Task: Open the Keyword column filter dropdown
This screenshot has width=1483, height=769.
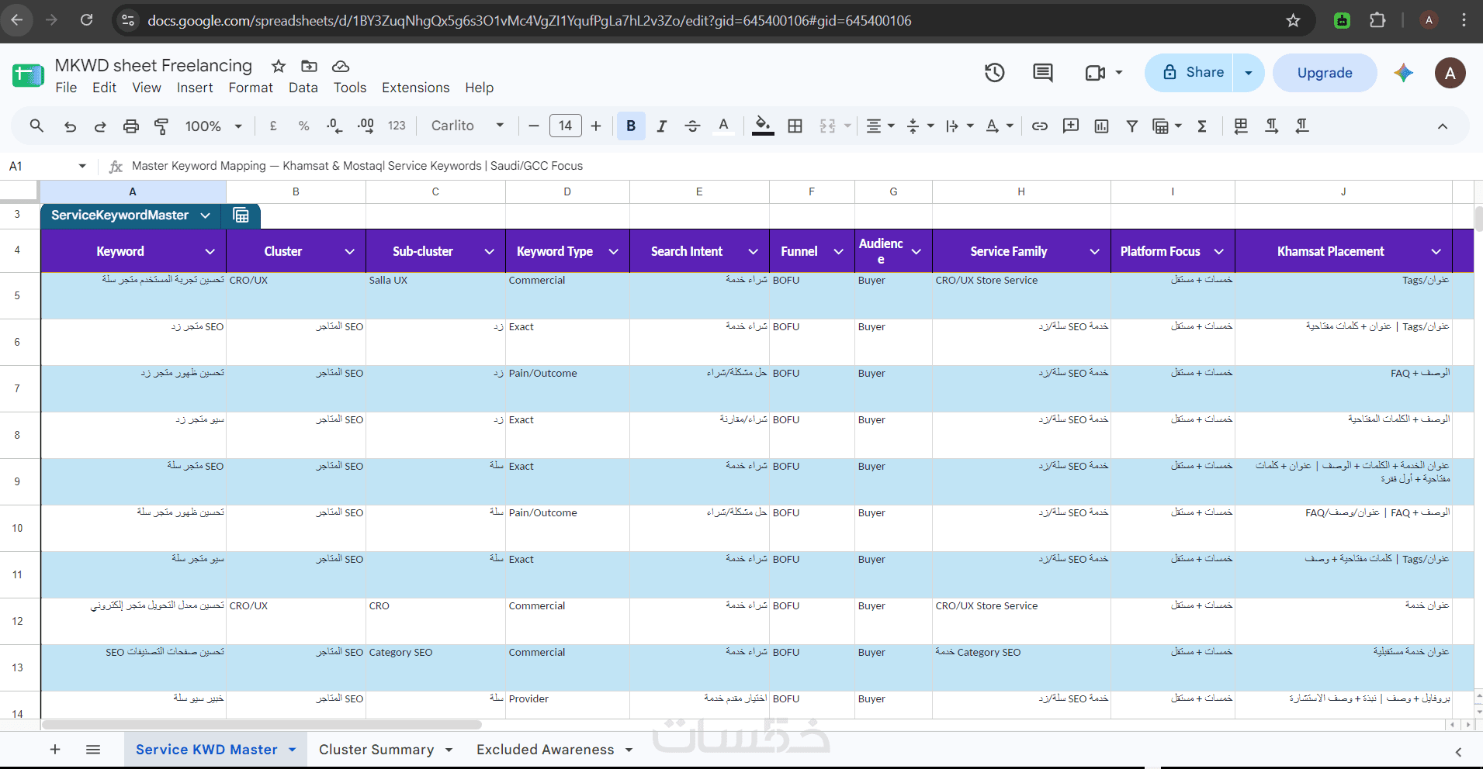Action: 210,251
